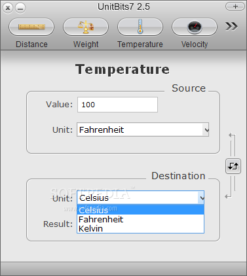This screenshot has height=276, width=247.
Task: Switch to the Velocity speedometer icon
Action: (x=195, y=27)
